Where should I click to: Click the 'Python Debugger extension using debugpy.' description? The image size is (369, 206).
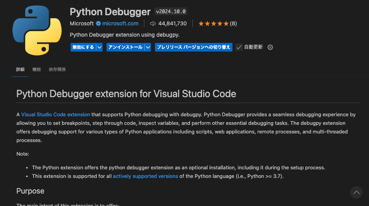pos(124,35)
